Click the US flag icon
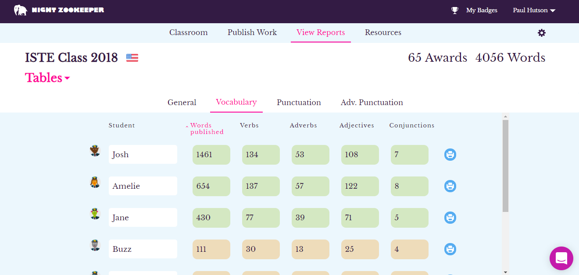The width and height of the screenshot is (579, 275). point(132,58)
